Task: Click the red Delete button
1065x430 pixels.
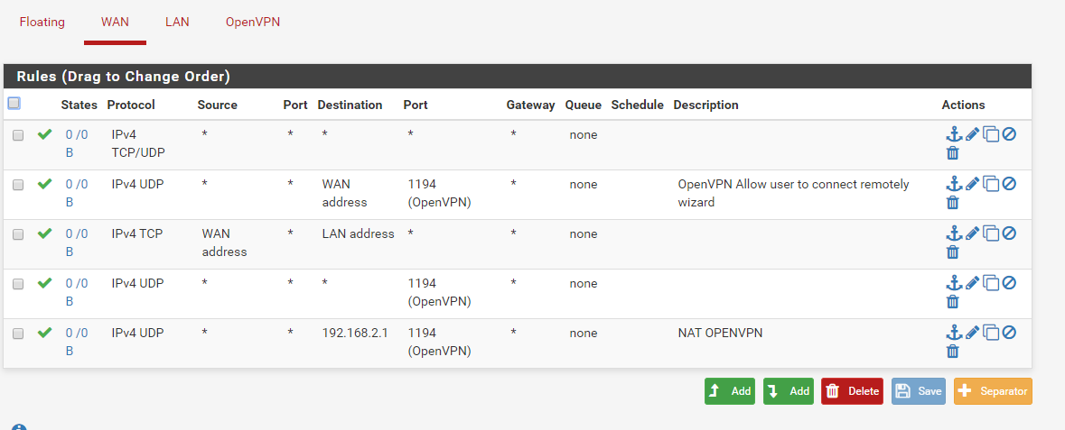Action: 853,391
